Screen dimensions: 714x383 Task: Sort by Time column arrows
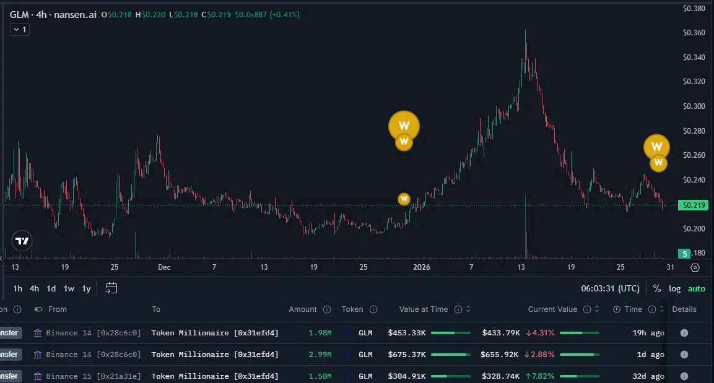[661, 309]
